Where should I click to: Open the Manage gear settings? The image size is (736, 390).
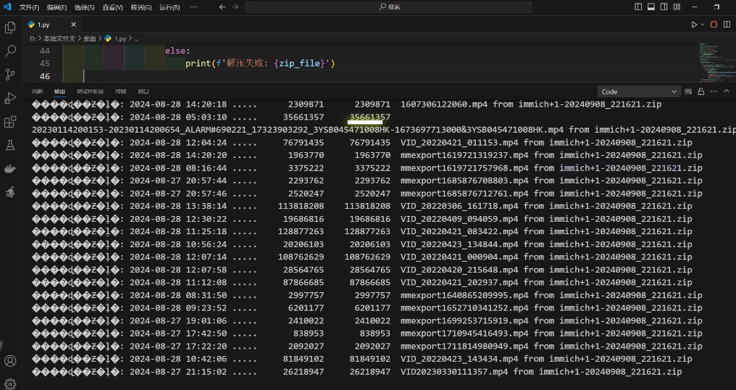pyautogui.click(x=10, y=383)
